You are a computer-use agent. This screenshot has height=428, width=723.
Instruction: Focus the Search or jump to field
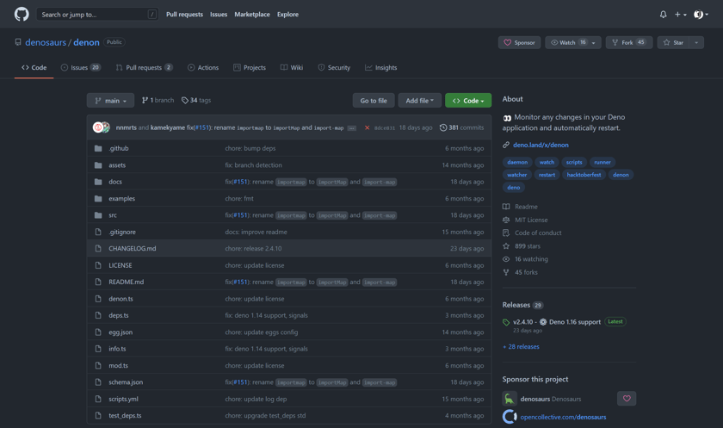click(97, 15)
